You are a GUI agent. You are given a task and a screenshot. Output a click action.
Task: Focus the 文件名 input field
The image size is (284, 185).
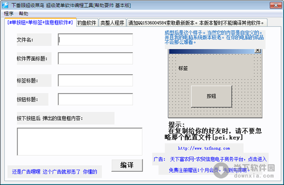(95, 39)
